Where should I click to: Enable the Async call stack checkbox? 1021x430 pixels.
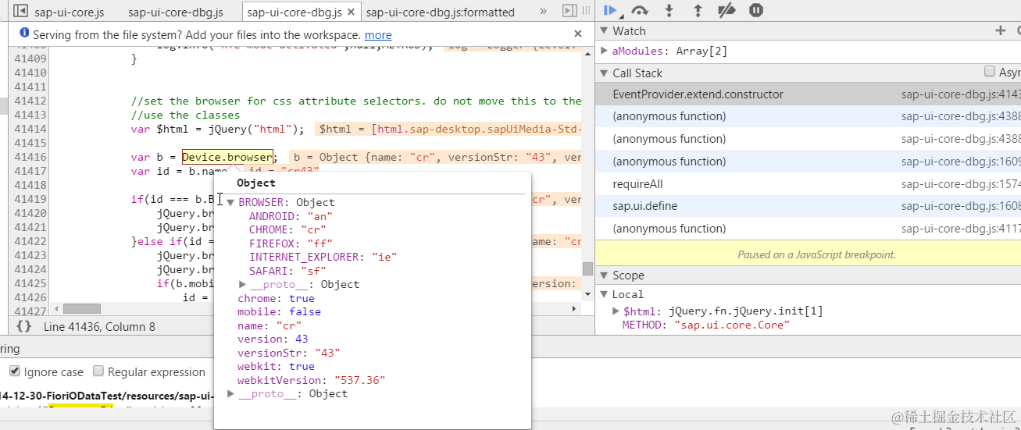point(990,72)
